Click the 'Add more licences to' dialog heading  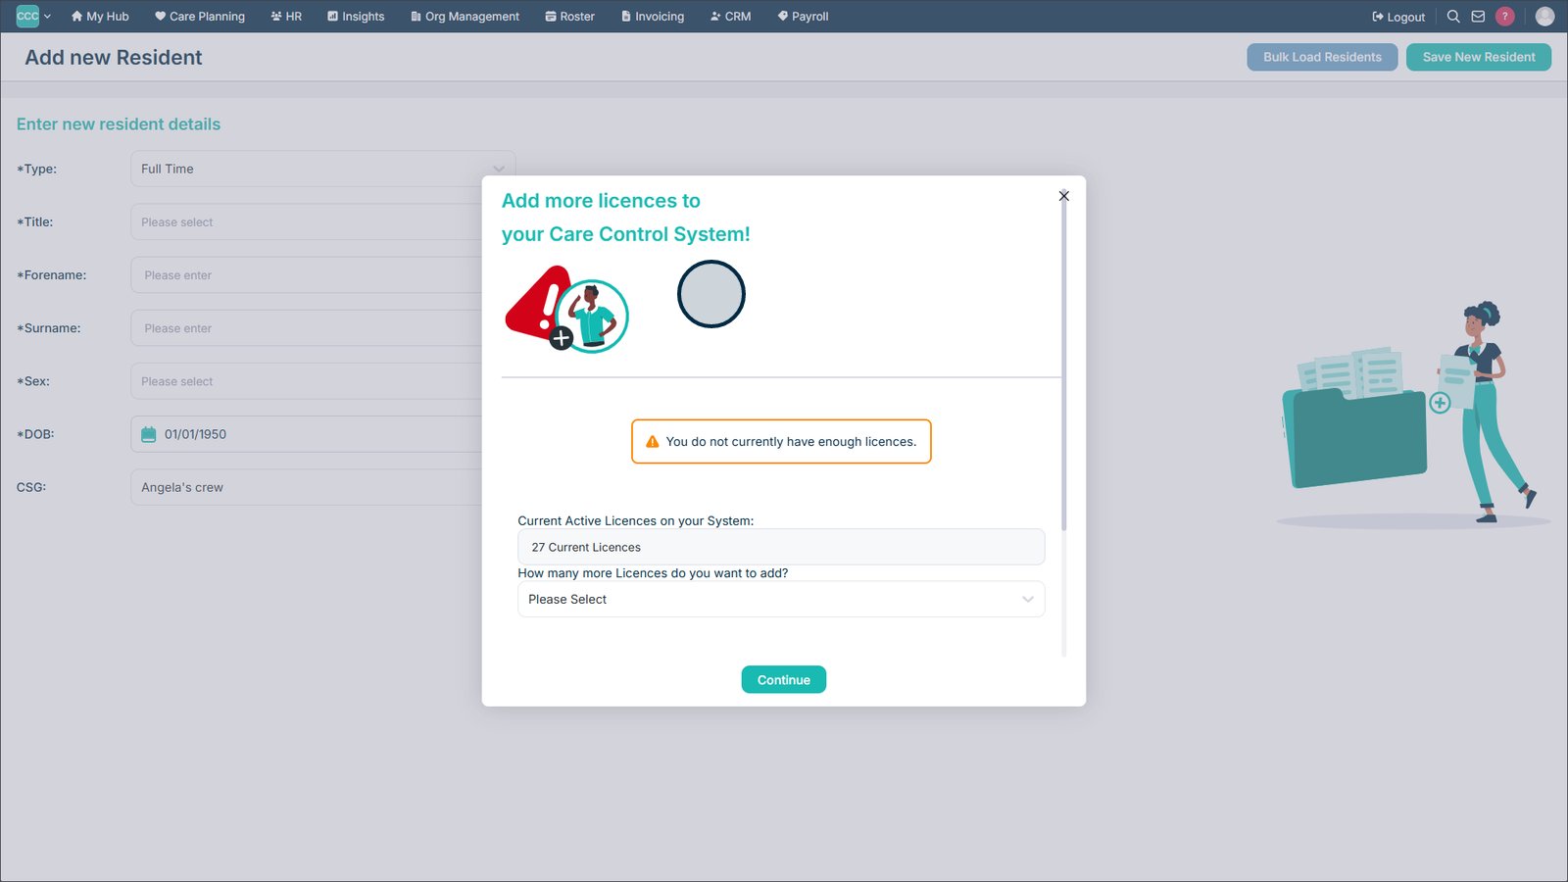pos(601,201)
